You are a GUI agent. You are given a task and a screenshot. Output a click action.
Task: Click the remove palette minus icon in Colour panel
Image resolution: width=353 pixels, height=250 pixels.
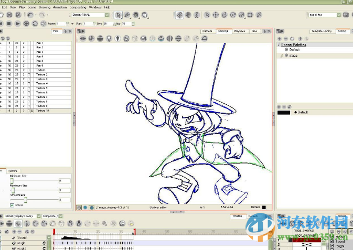286,39
